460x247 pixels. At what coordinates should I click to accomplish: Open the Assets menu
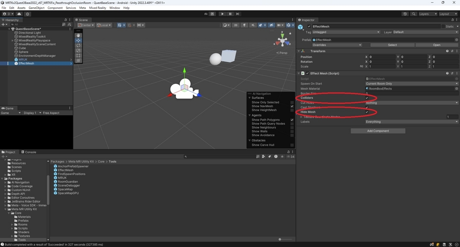pos(21,8)
